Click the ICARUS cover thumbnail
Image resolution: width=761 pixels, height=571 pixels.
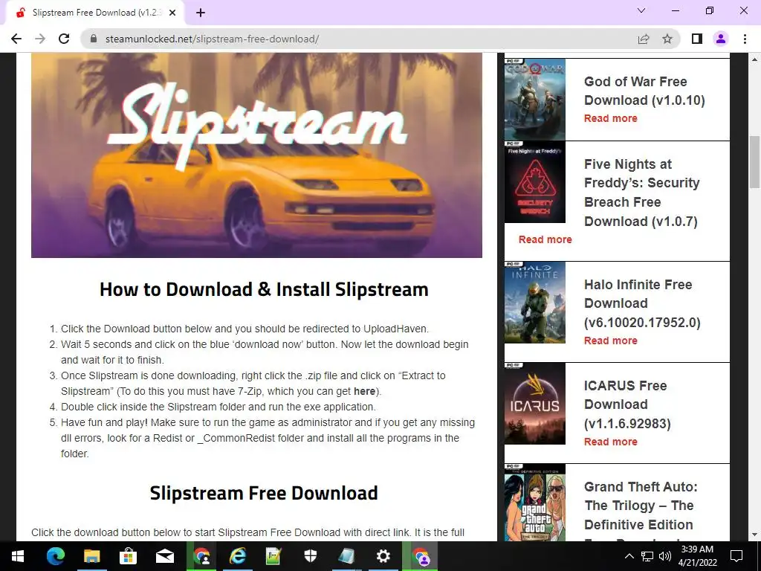(535, 404)
